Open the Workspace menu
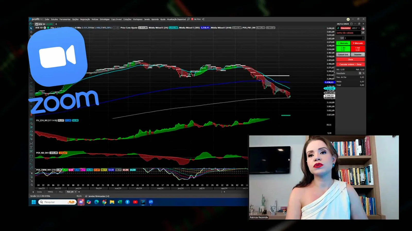Viewport: 412px width, 231px height. click(138, 19)
